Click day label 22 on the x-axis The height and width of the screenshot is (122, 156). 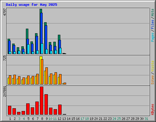tap(105, 119)
